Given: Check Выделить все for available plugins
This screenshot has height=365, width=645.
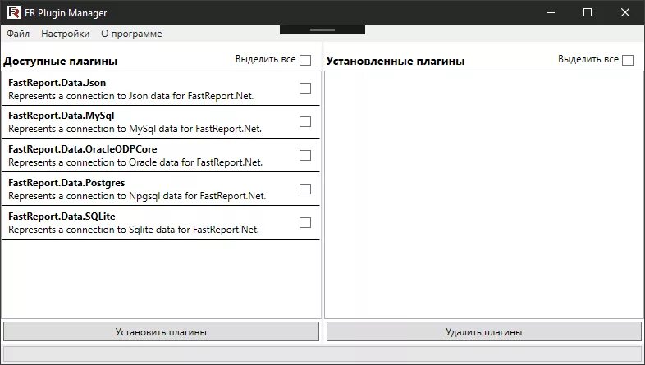Looking at the screenshot, I should (305, 60).
